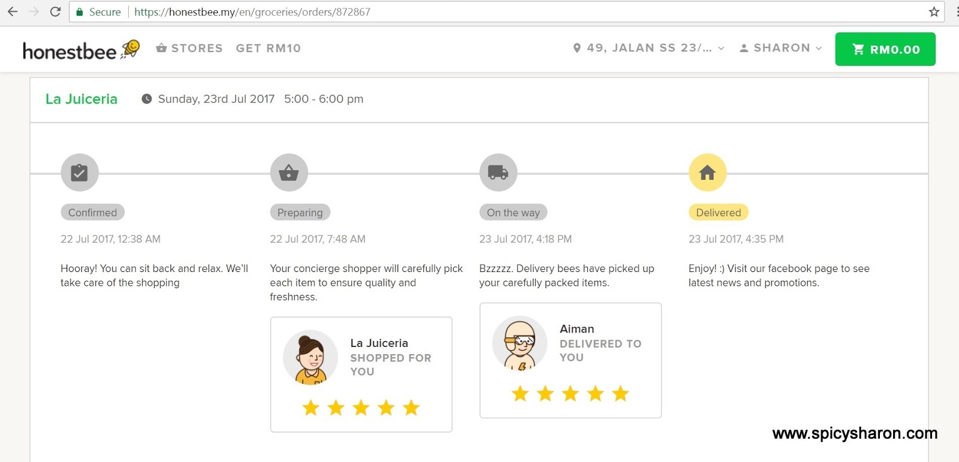The image size is (959, 462).
Task: Click Aiman's delivery bee avatar
Action: pyautogui.click(x=520, y=343)
